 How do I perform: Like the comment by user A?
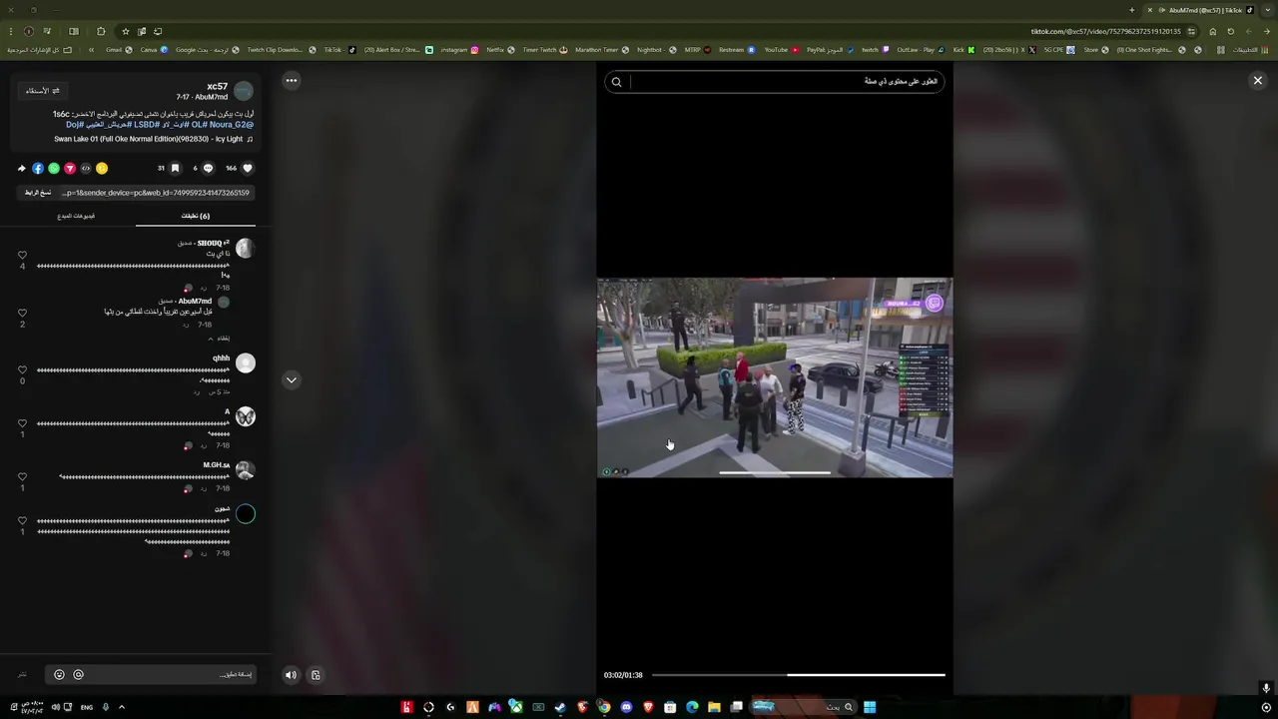click(22, 423)
